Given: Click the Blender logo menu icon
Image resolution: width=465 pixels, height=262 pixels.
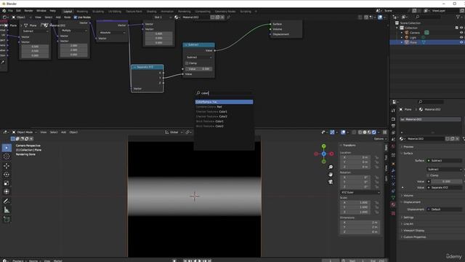Looking at the screenshot, I should [x=4, y=11].
